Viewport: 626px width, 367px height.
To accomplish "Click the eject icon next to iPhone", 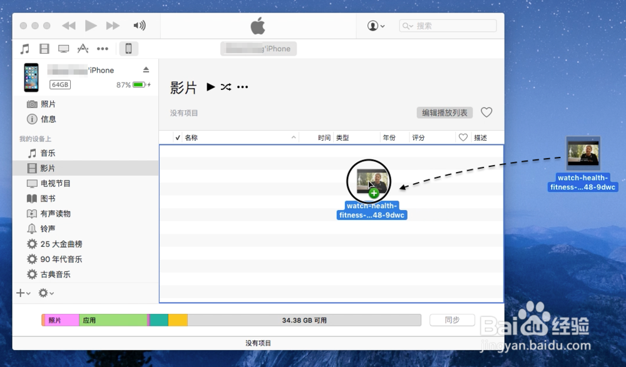I will (x=146, y=69).
